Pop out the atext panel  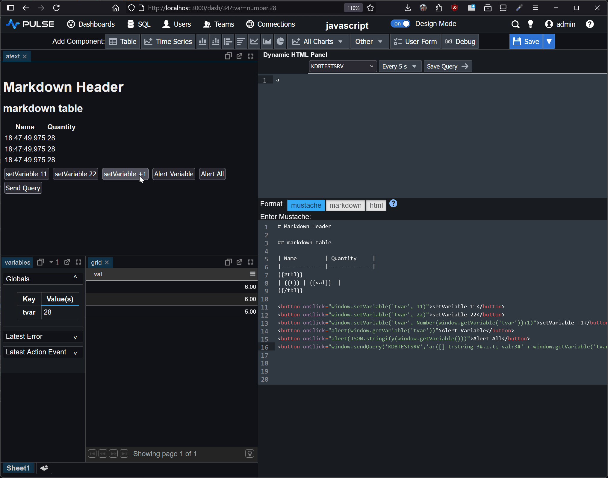coord(239,56)
